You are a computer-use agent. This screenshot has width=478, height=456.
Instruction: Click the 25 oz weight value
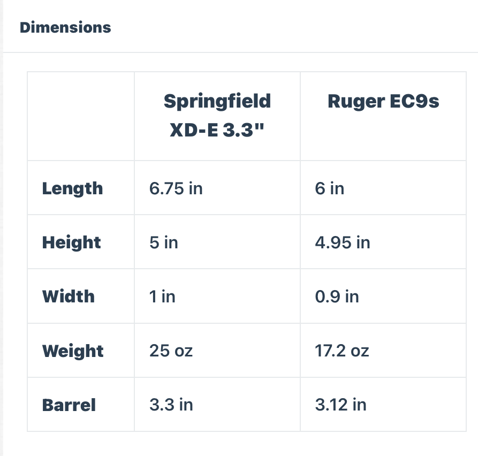(171, 351)
